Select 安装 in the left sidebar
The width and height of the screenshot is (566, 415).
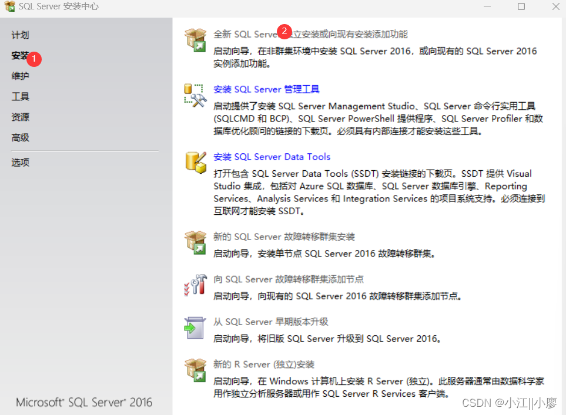coord(20,56)
